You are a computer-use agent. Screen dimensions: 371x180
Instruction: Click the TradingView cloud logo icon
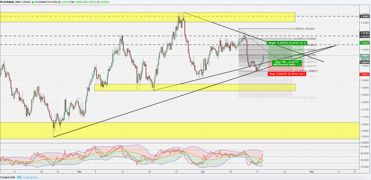[19, 177]
